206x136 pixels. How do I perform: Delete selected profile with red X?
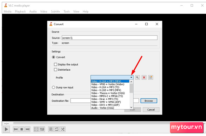point(144,77)
